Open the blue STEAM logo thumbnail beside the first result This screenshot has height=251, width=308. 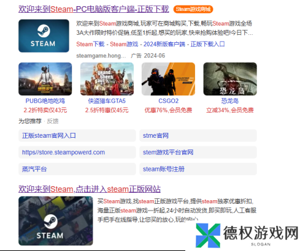click(44, 36)
